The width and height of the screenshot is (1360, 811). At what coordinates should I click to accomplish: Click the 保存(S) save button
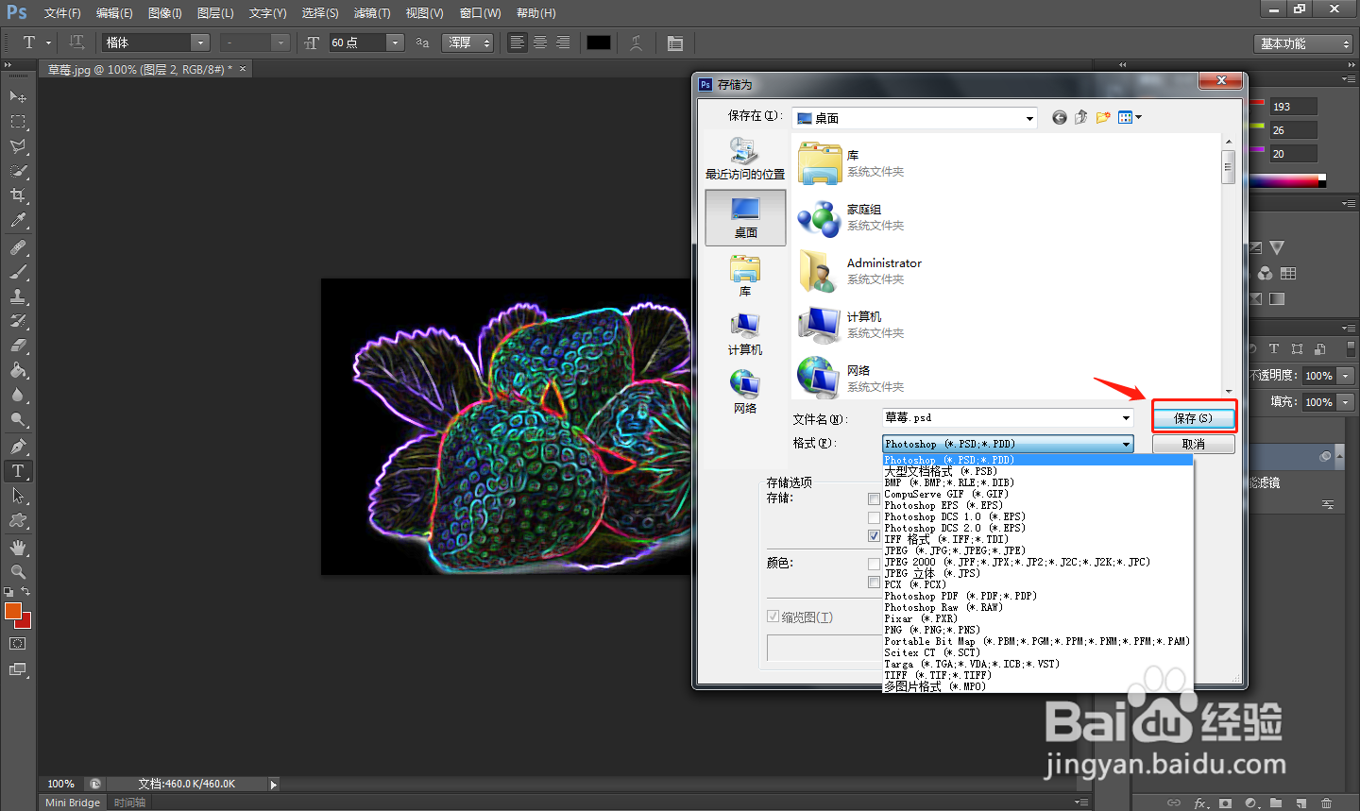[x=1193, y=418]
